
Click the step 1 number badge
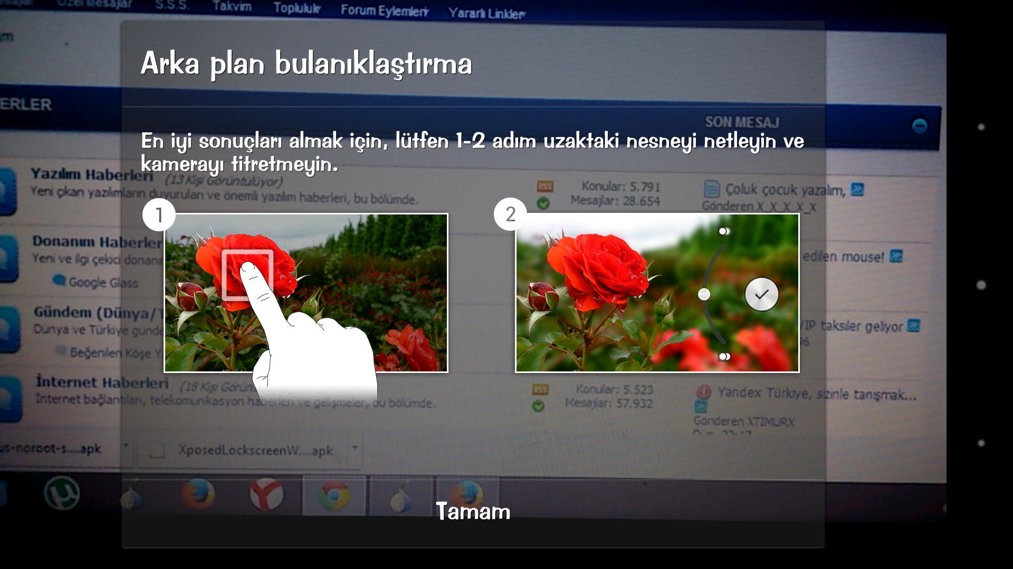tap(159, 215)
